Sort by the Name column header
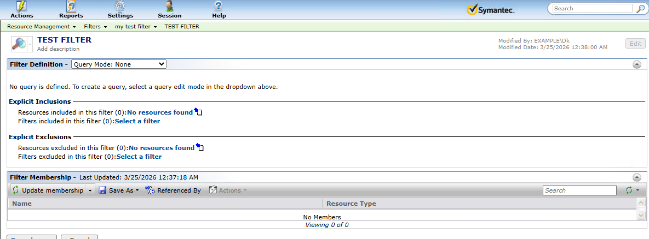 [x=165, y=204]
